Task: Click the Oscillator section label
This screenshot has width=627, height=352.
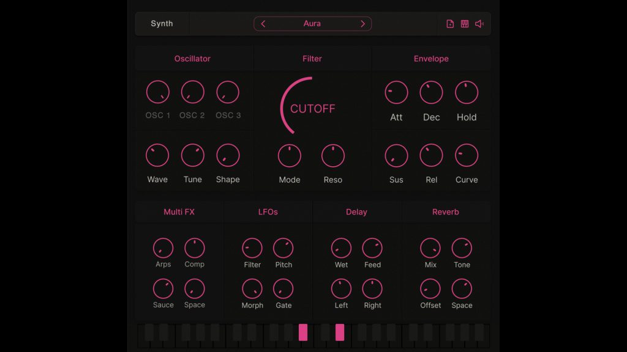Action: tap(192, 58)
